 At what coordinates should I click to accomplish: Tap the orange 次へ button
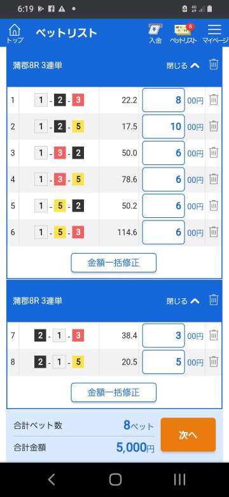[x=188, y=435]
